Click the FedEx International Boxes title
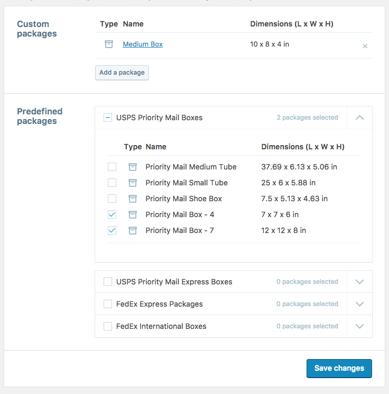The image size is (389, 394). tap(161, 326)
